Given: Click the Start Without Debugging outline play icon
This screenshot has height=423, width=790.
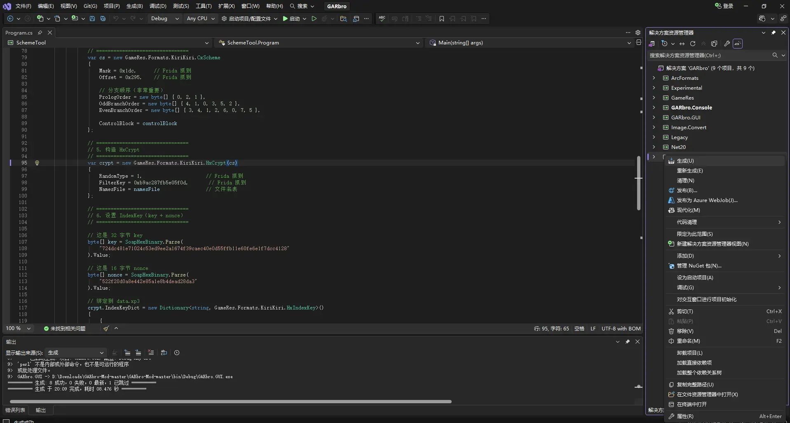Looking at the screenshot, I should 314,19.
